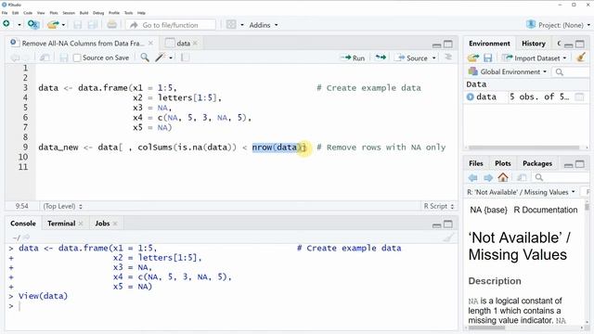Viewport: 594px width, 334px height.
Task: Switch to the Files tab
Action: [x=476, y=163]
